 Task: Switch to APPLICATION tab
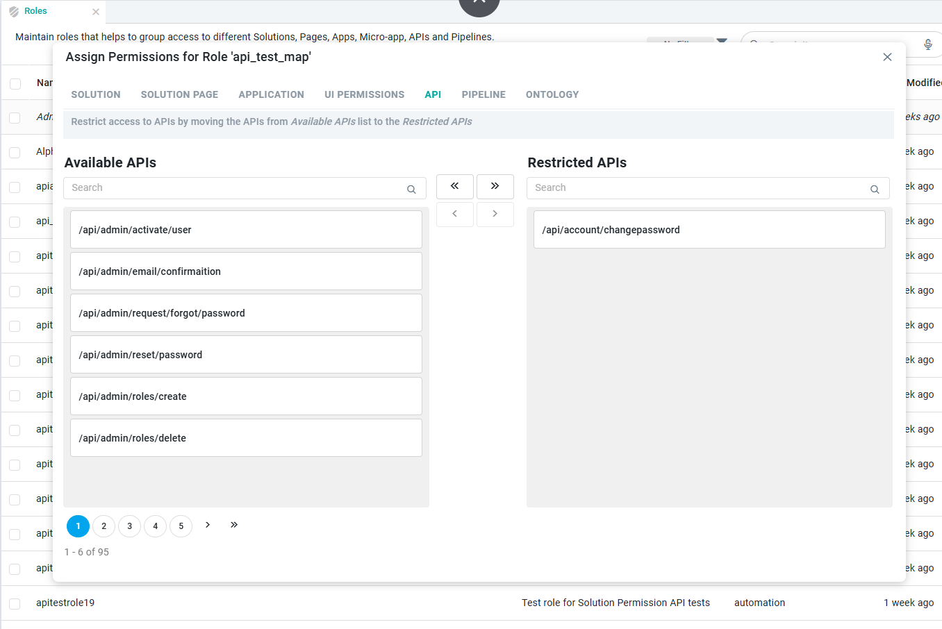(271, 94)
